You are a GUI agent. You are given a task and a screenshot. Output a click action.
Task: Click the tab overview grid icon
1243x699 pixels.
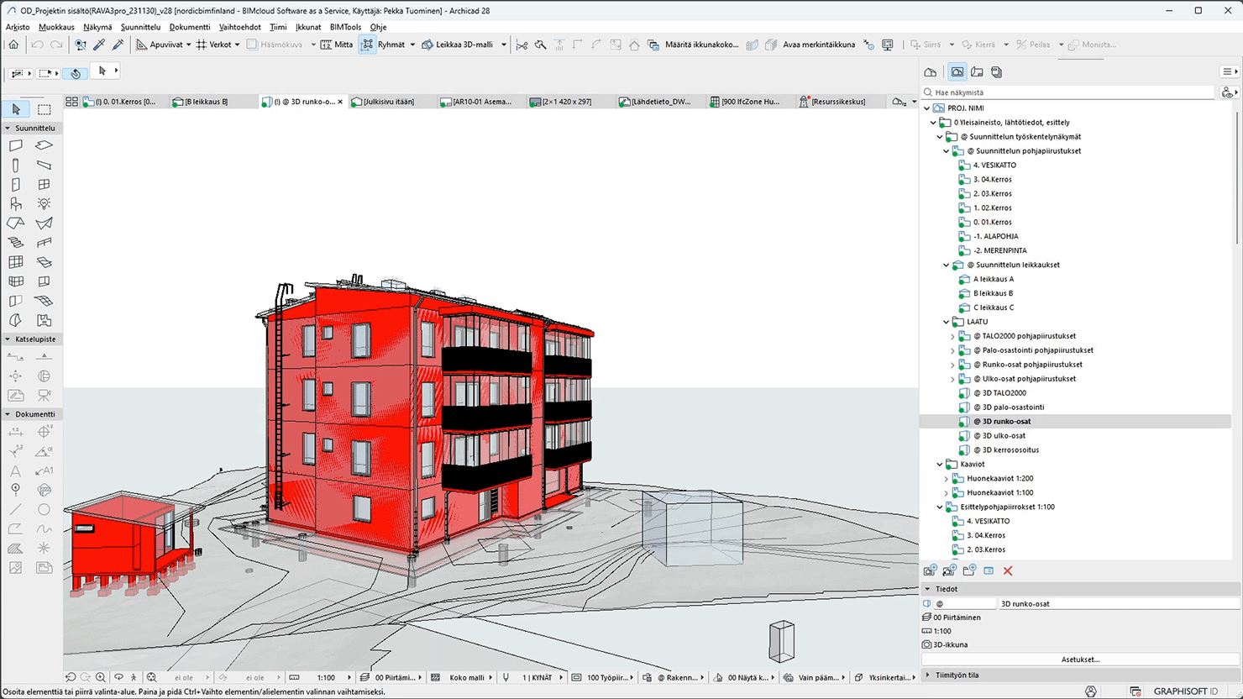point(72,102)
